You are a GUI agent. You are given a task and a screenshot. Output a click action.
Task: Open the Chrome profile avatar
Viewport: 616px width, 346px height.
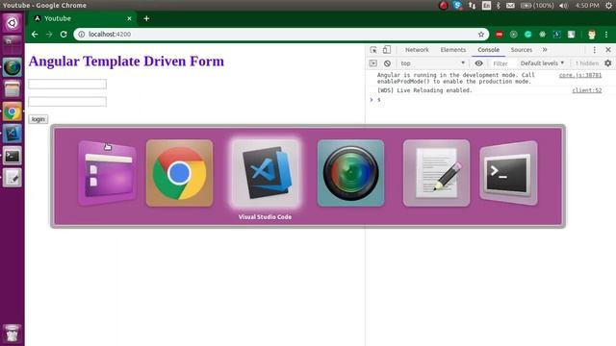592,35
